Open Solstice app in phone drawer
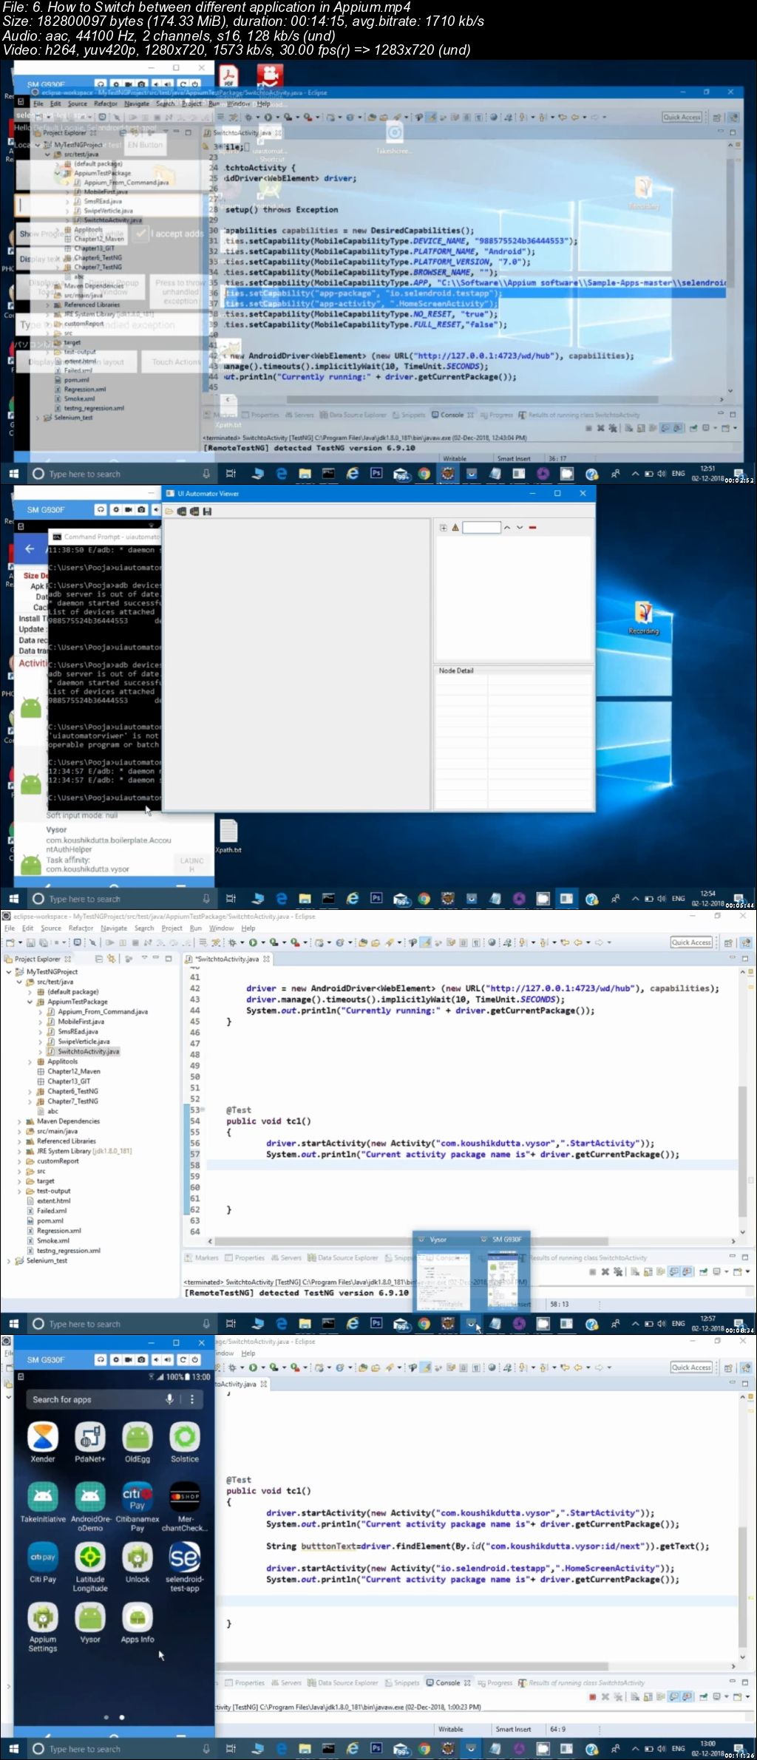This screenshot has width=757, height=1760. tap(185, 1442)
